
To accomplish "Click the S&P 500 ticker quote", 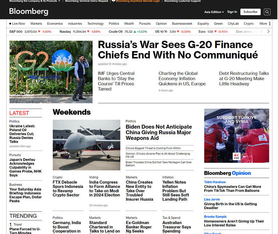I will point(30,32).
